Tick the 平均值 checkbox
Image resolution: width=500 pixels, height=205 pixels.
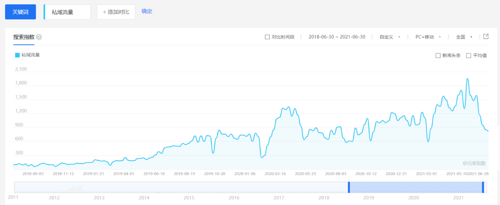pos(469,55)
